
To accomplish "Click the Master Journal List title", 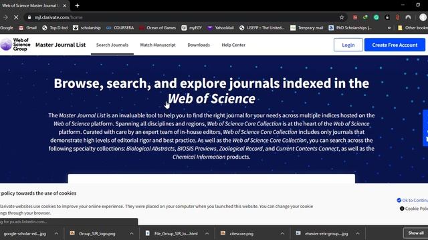I will [x=60, y=45].
